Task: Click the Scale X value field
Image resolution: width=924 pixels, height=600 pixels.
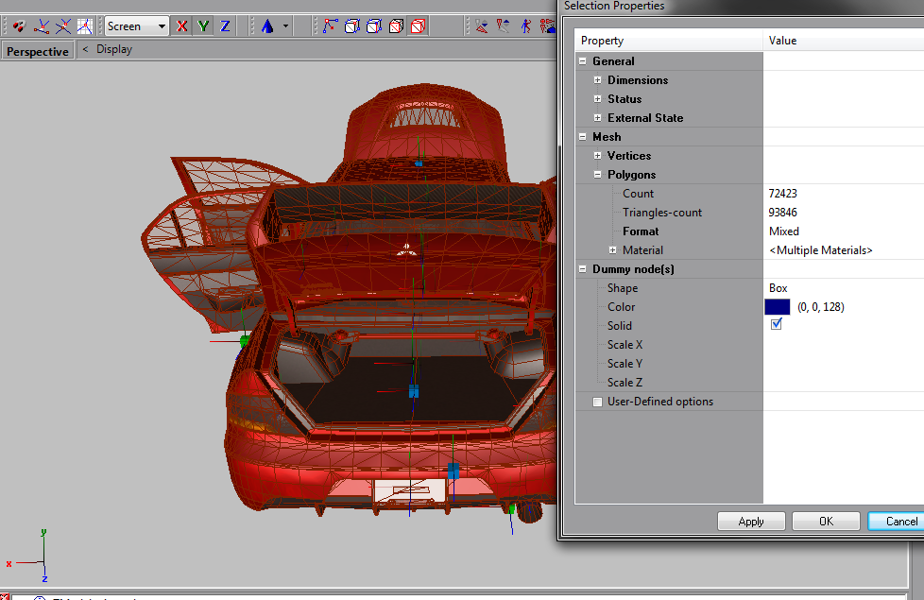Action: pos(843,345)
